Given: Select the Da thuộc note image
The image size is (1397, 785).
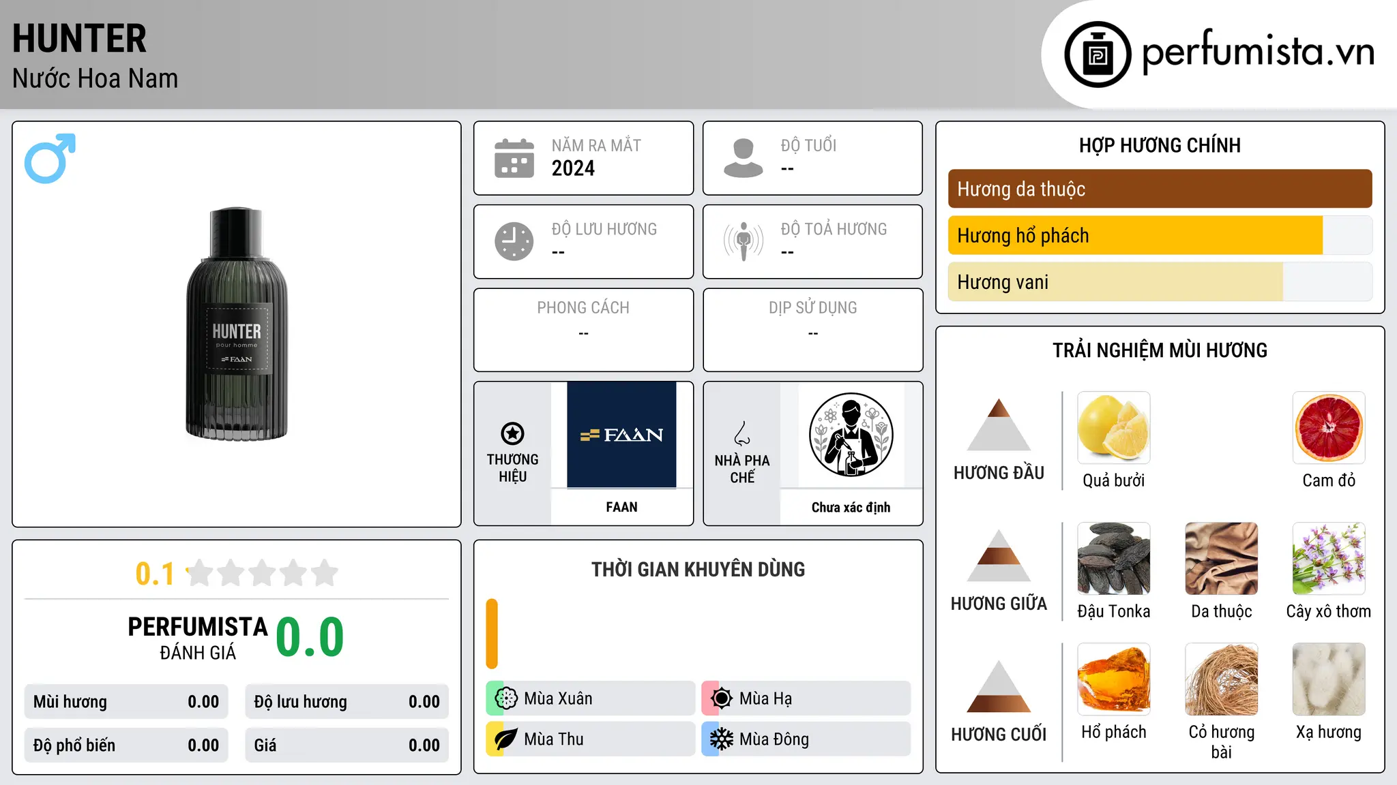Looking at the screenshot, I should pyautogui.click(x=1222, y=559).
